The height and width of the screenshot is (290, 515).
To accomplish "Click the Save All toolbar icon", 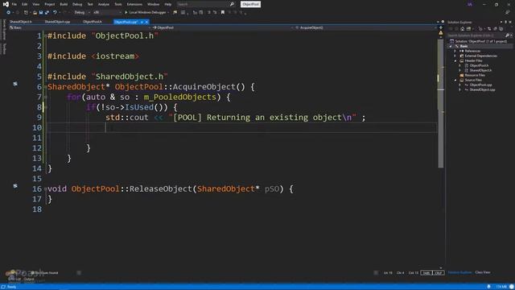I will [x=47, y=13].
